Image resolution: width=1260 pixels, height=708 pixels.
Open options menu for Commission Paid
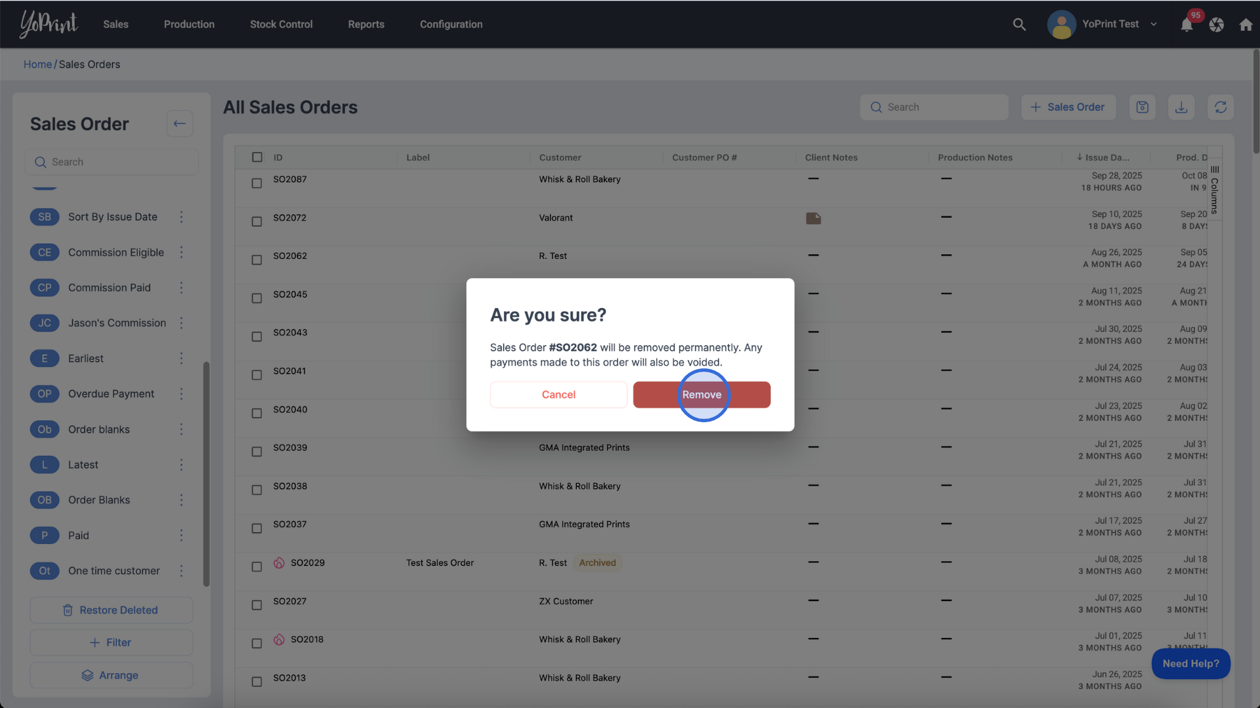point(182,288)
